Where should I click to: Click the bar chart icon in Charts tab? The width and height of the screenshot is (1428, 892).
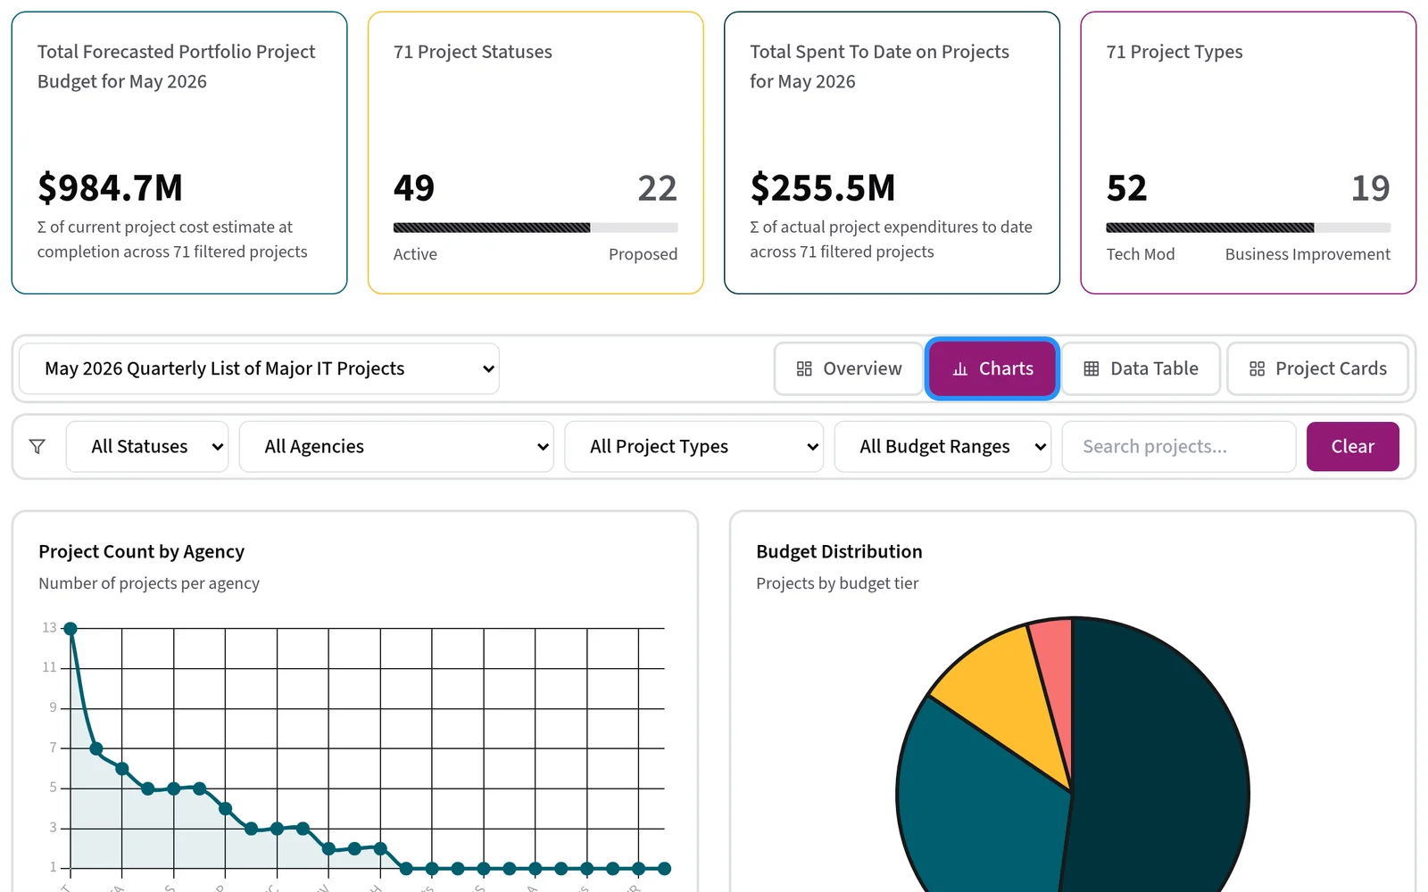960,369
